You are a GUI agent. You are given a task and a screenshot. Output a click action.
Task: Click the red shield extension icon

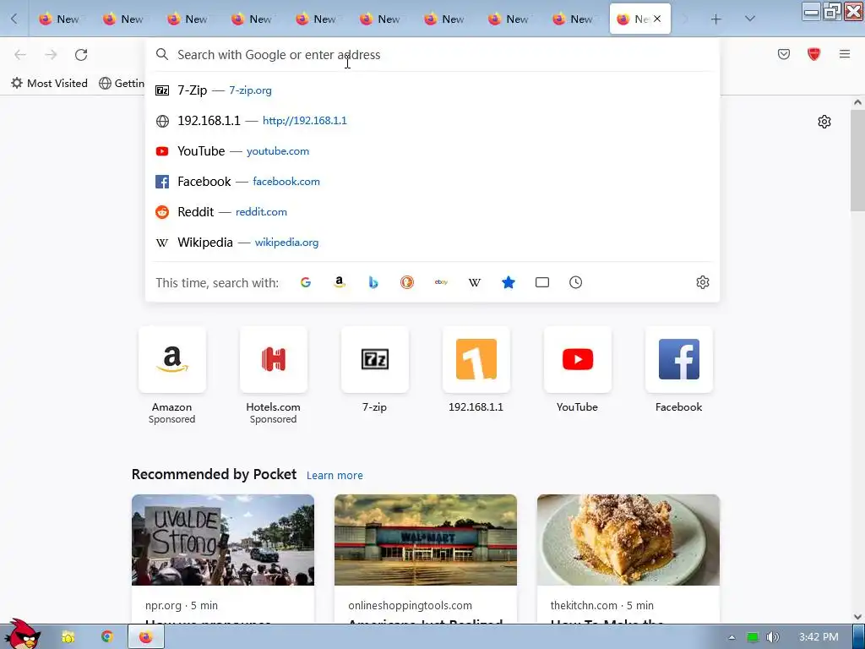click(x=813, y=54)
